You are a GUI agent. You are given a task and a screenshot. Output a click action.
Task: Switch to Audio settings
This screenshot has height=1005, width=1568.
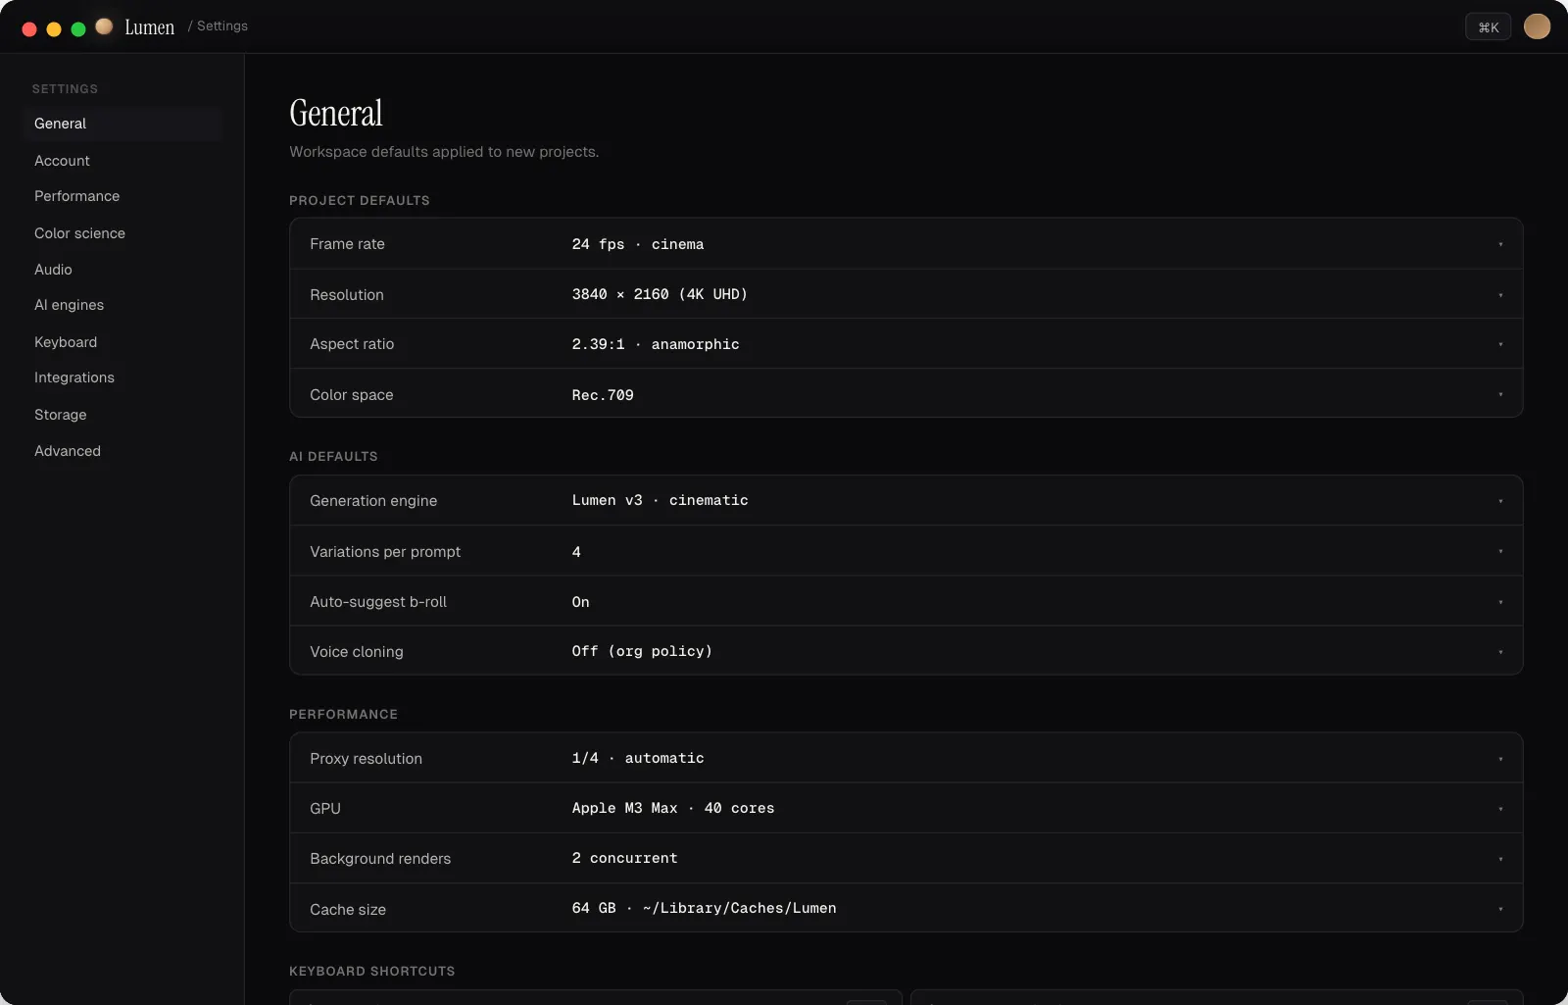point(122,270)
